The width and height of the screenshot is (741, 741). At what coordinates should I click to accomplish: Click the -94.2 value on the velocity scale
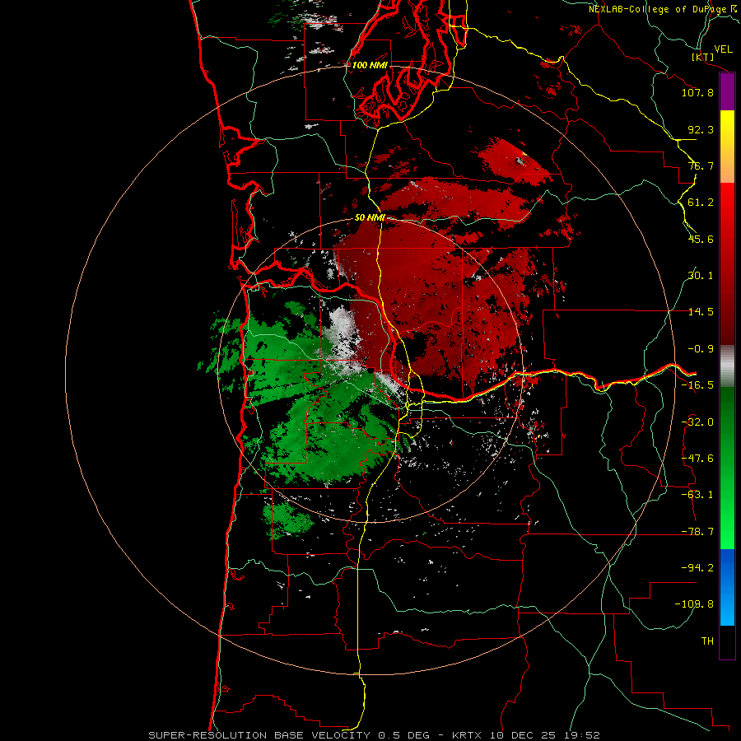click(697, 568)
